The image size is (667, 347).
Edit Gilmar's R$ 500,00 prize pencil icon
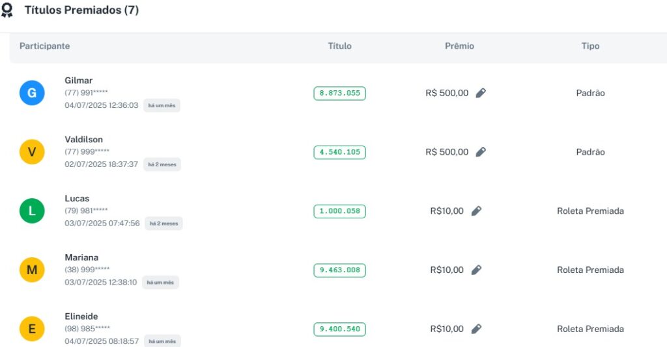coord(481,93)
